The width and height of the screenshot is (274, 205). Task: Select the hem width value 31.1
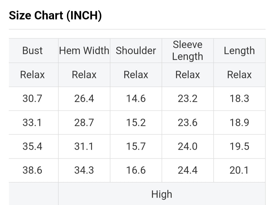(84, 146)
